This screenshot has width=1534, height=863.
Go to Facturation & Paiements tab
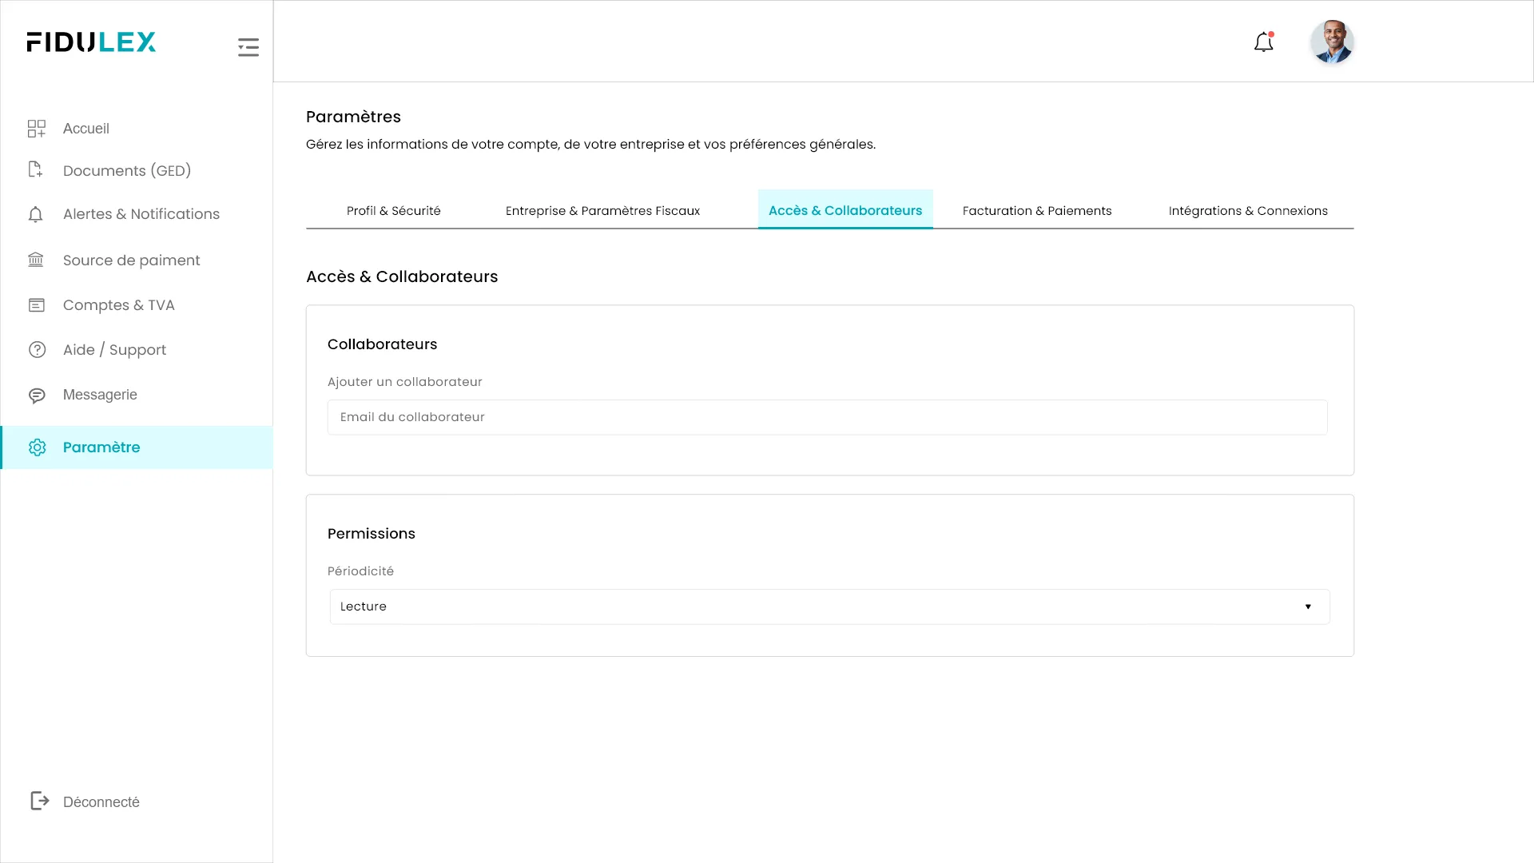tap(1036, 211)
